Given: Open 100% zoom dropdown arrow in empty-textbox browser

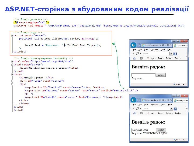Looking at the screenshot, I should (183, 85).
